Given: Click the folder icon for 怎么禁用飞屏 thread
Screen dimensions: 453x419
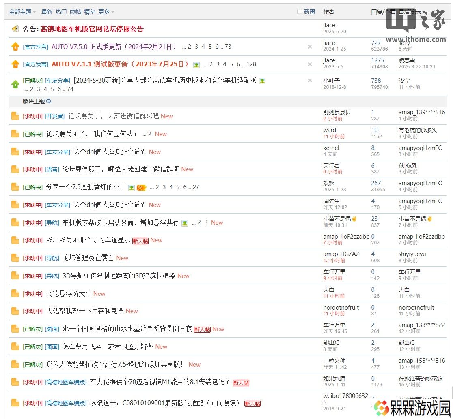Looking at the screenshot, I should tap(15, 346).
